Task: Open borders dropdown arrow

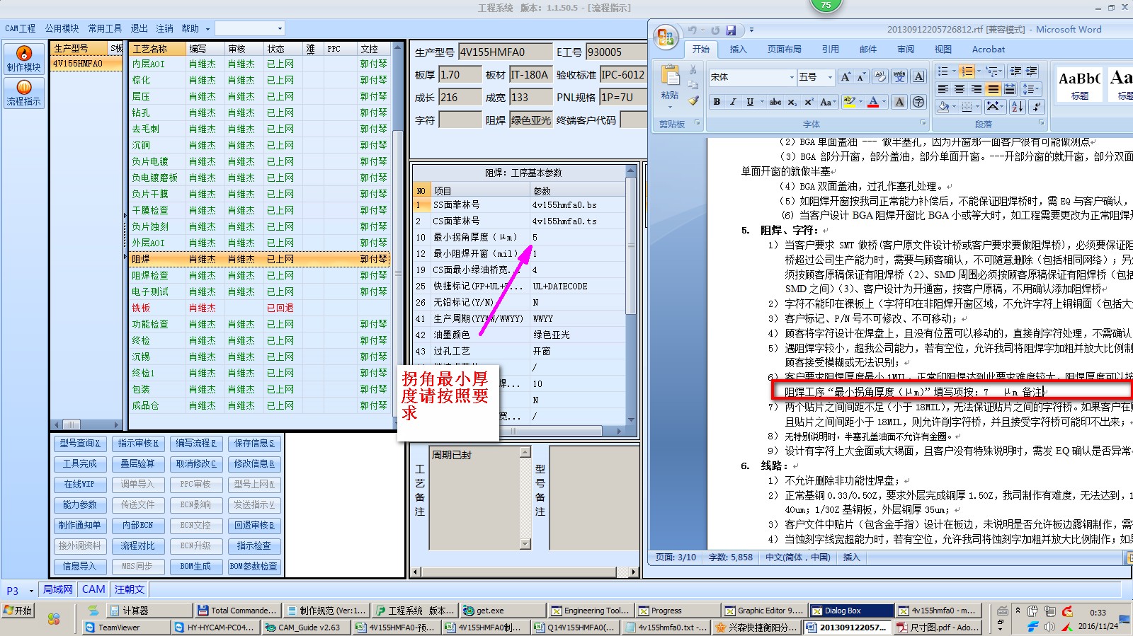Action: click(x=977, y=107)
